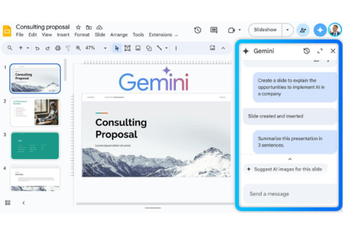Screen dimensions: 343x235
Task: Expand the Gemini panel to full size
Action: [319, 51]
